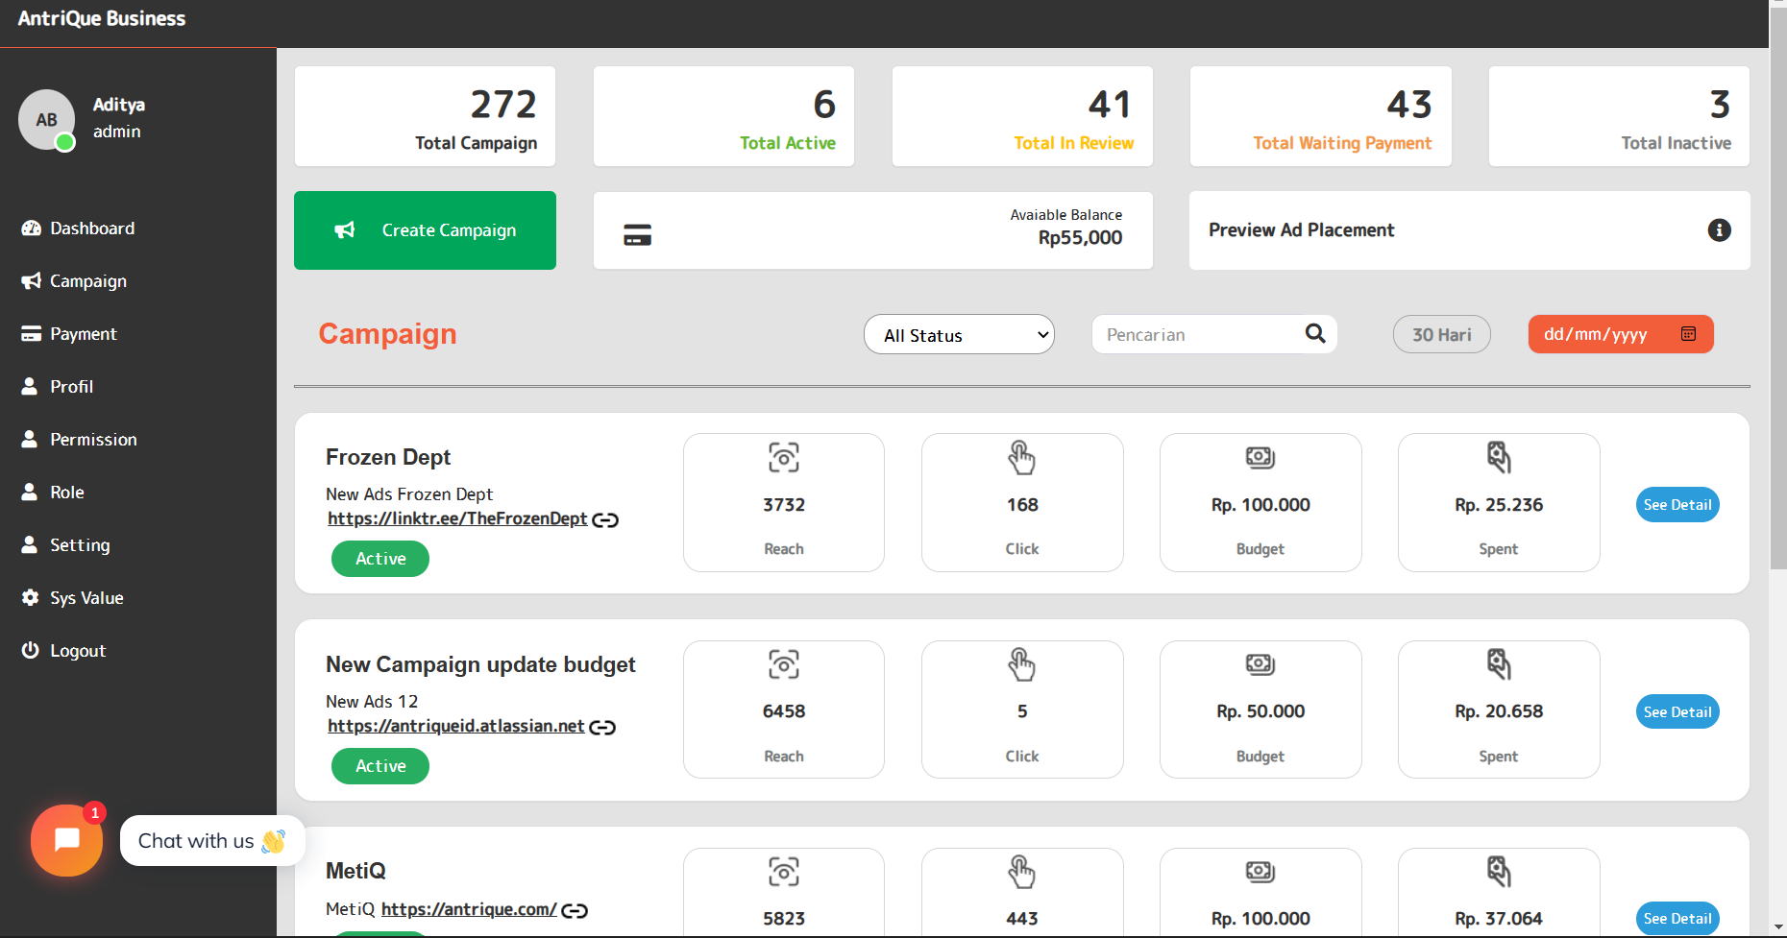The image size is (1787, 938).
Task: Open the orange chat bubble widget
Action: point(66,840)
